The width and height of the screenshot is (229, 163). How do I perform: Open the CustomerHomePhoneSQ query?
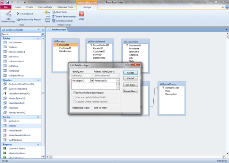tap(21, 84)
